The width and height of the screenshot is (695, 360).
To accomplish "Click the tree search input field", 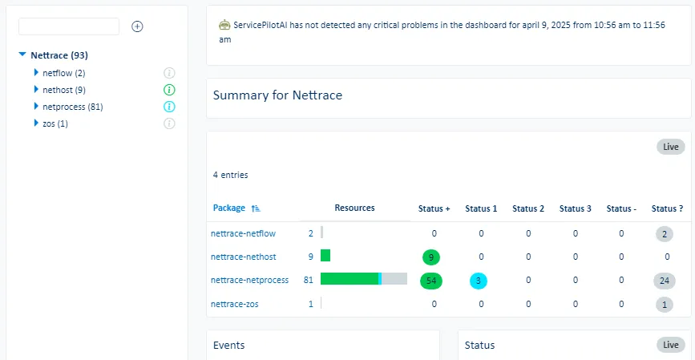I will click(69, 26).
